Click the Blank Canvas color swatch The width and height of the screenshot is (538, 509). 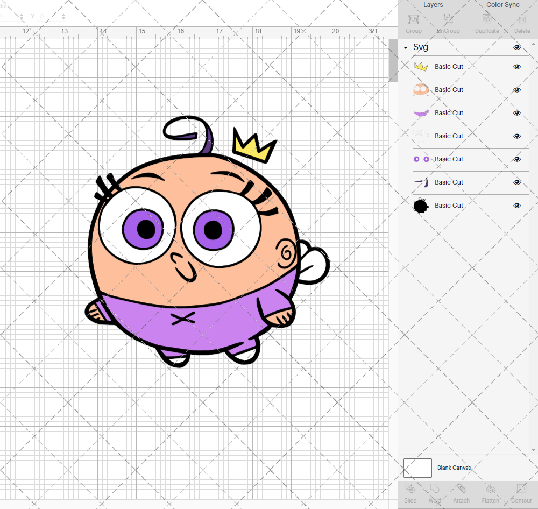coord(417,468)
